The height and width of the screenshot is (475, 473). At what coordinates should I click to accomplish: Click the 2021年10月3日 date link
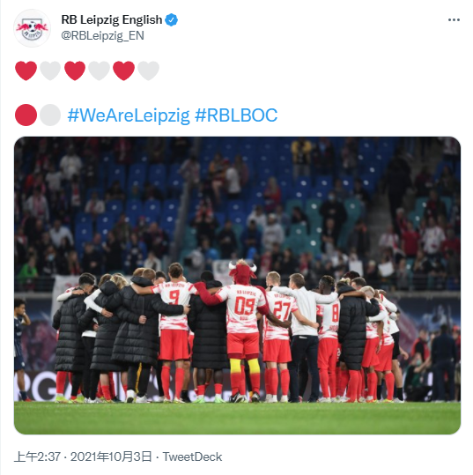pos(111,456)
